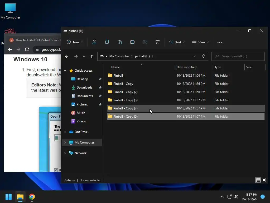
Task: Open the New dropdown menu
Action: point(75,42)
